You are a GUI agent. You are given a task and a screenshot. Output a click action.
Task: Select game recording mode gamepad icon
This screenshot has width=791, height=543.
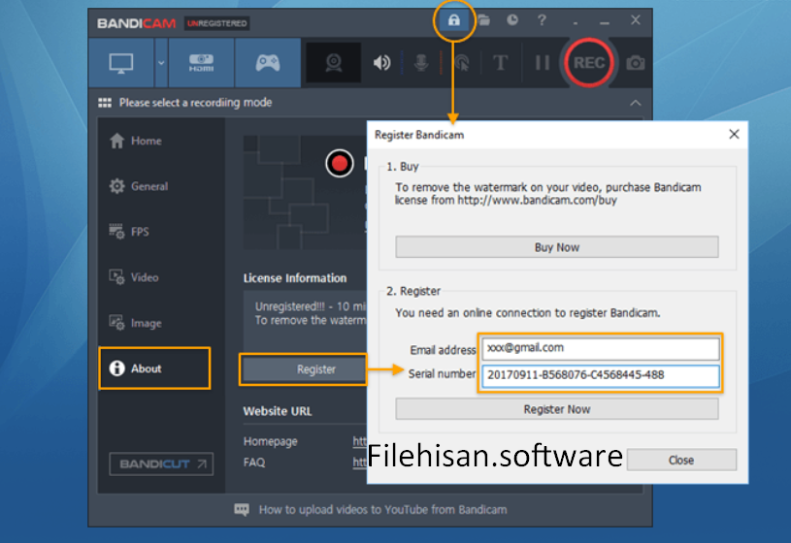(268, 63)
